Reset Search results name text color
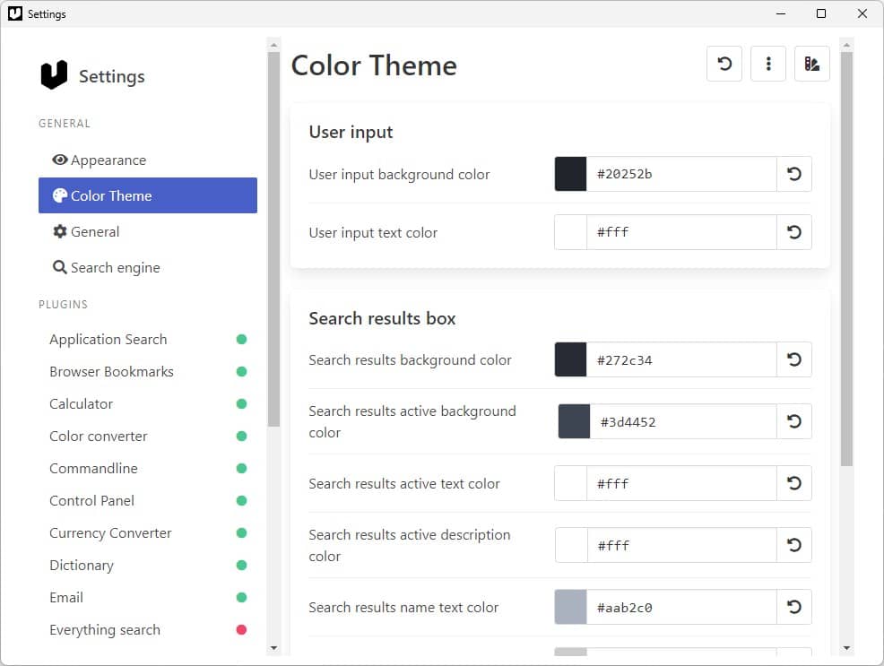 [x=793, y=607]
